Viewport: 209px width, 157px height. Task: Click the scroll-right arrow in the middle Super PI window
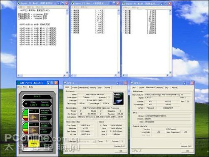(116, 75)
